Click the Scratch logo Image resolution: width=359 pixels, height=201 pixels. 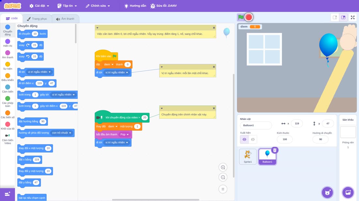click(13, 6)
